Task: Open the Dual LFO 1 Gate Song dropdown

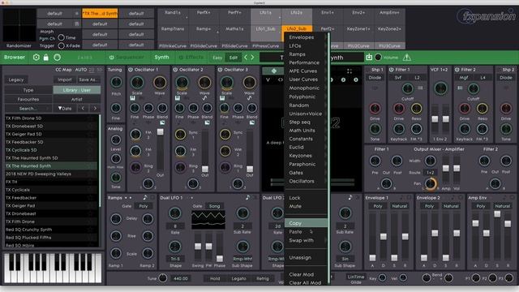Action: pyautogui.click(x=214, y=206)
